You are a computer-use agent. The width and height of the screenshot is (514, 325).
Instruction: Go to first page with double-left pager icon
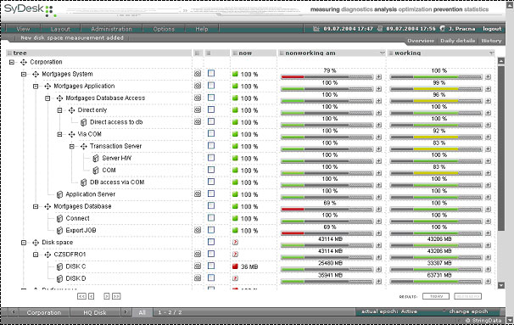point(81,296)
